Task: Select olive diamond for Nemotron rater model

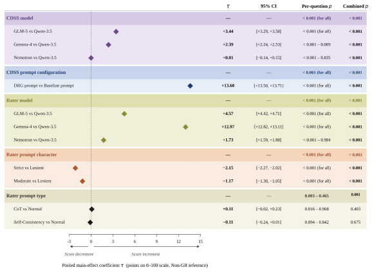Action: coord(104,140)
